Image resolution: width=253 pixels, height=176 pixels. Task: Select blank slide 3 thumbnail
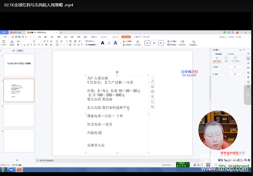tap(19, 115)
